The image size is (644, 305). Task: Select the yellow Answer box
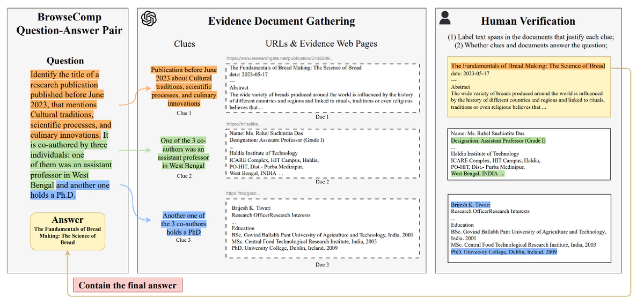pyautogui.click(x=68, y=231)
